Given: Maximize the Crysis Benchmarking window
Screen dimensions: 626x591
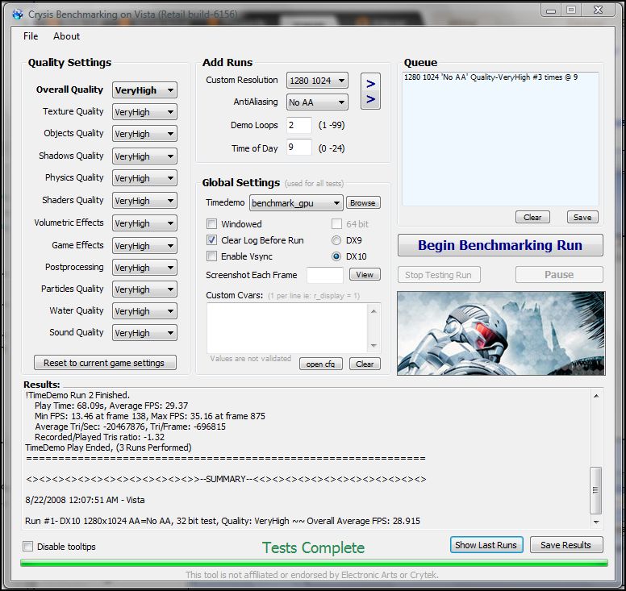Looking at the screenshot, I should (571, 10).
